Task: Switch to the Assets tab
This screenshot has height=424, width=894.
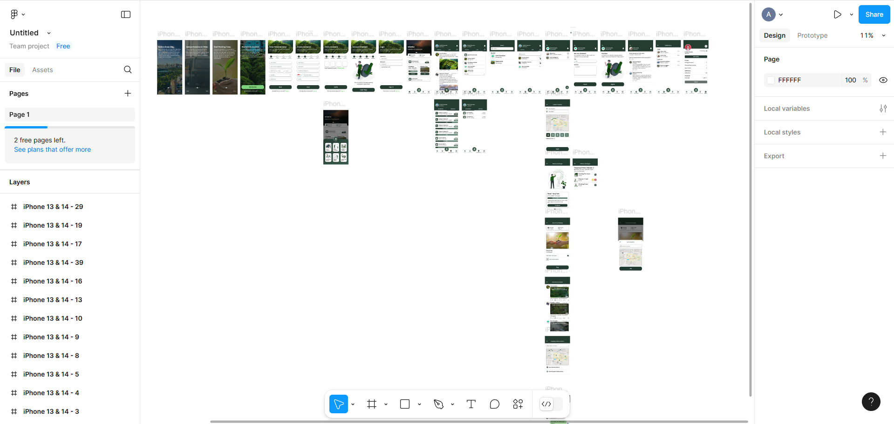Action: [x=42, y=70]
